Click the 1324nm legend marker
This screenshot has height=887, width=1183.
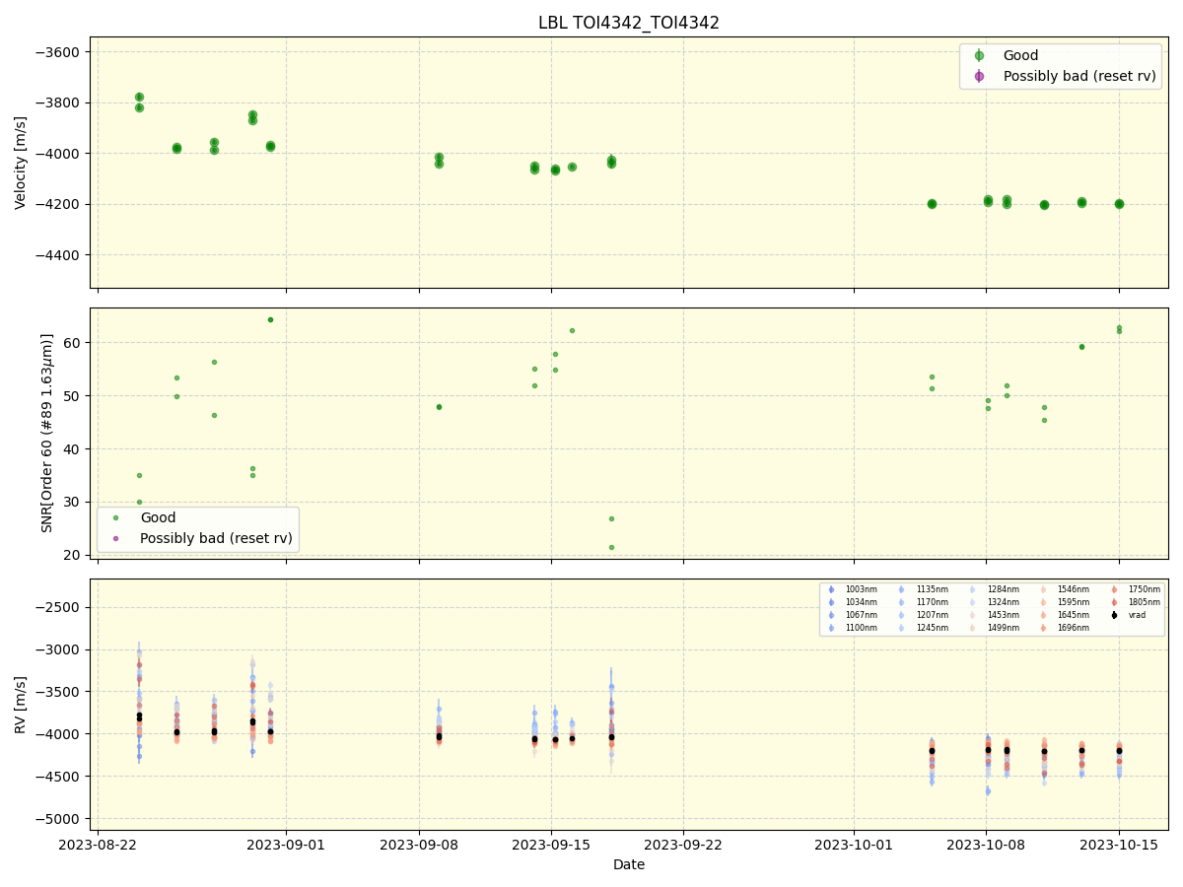coord(973,602)
